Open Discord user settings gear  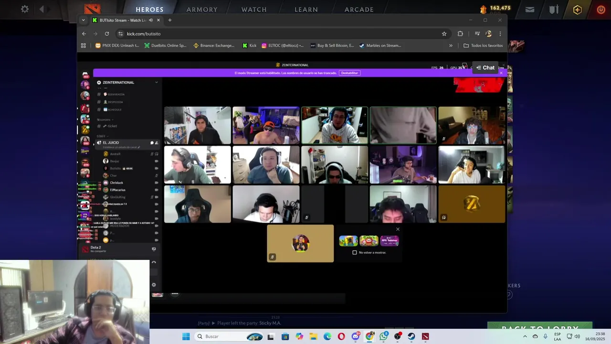pyautogui.click(x=154, y=285)
